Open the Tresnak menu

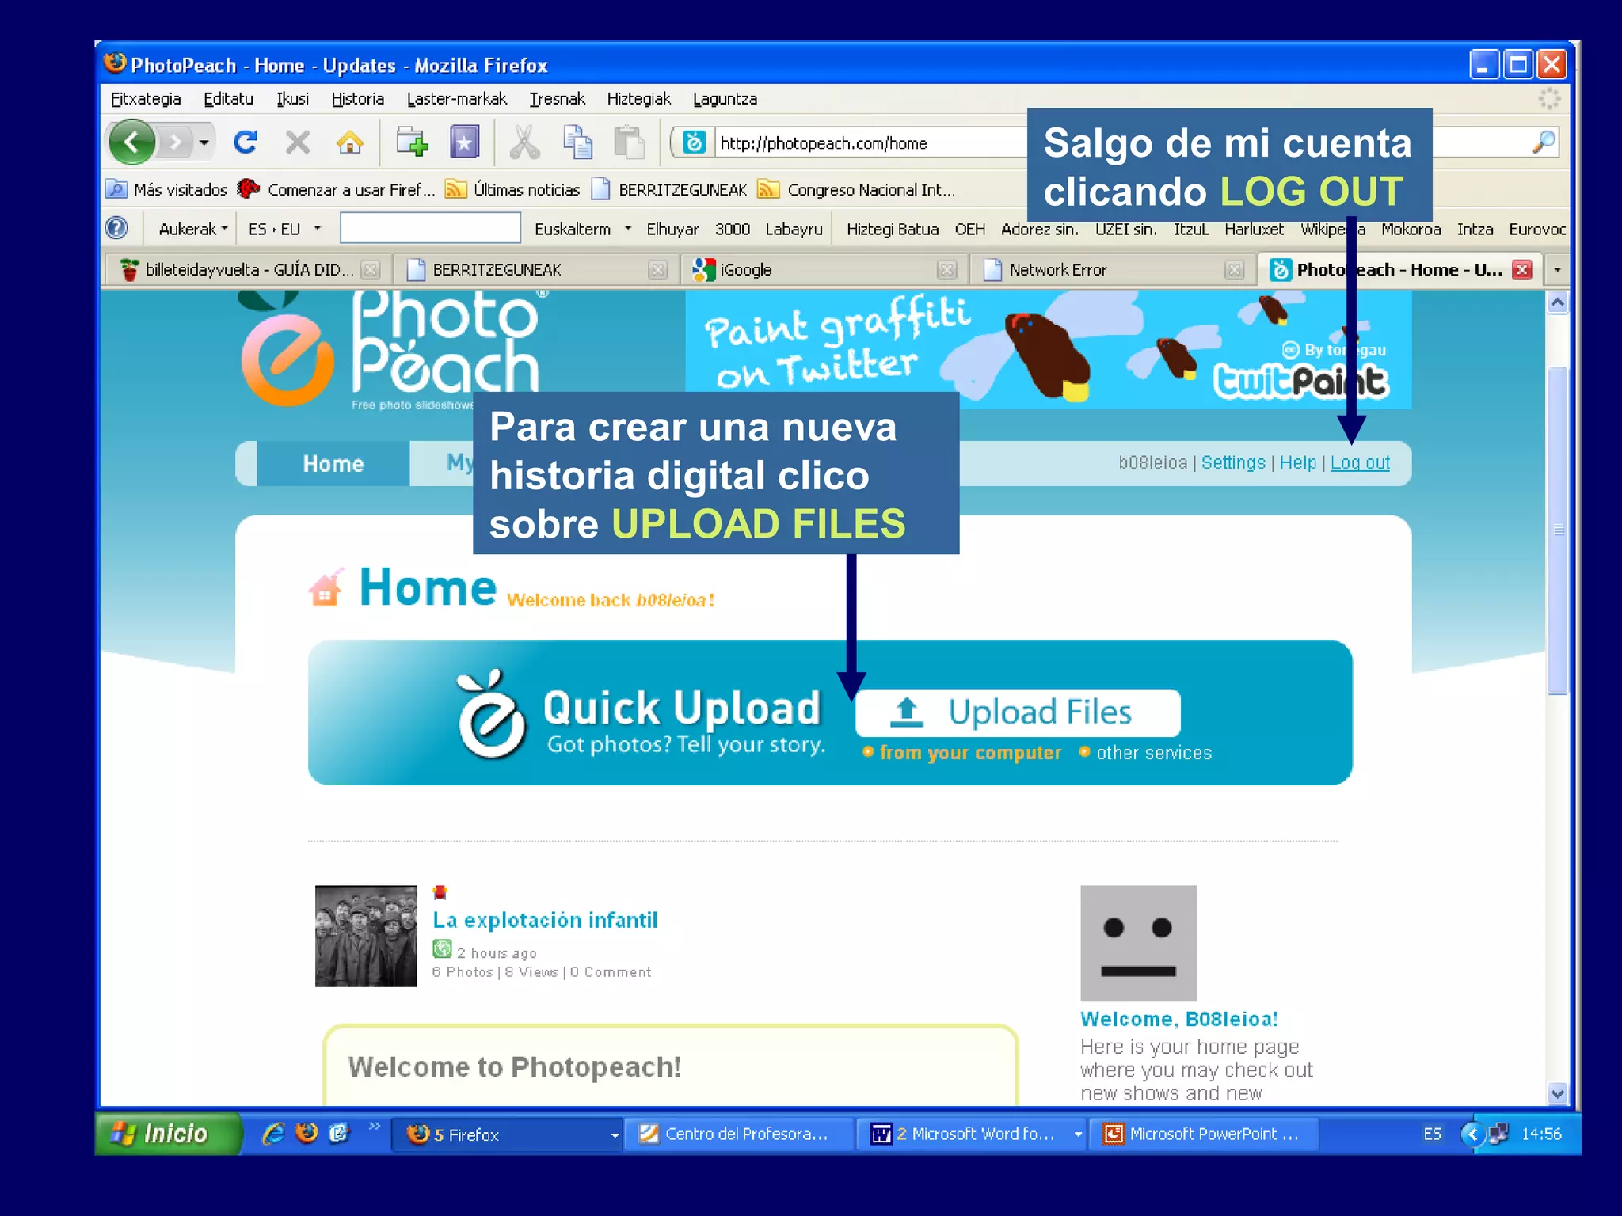[x=558, y=99]
